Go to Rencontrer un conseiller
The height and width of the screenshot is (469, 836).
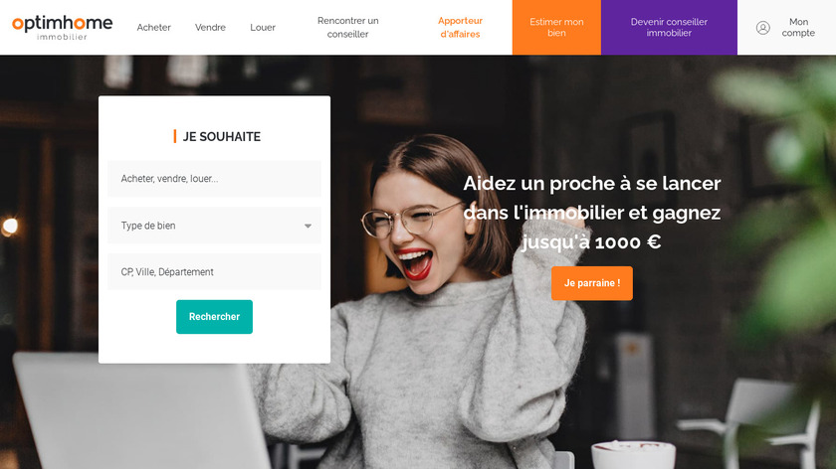coord(347,27)
